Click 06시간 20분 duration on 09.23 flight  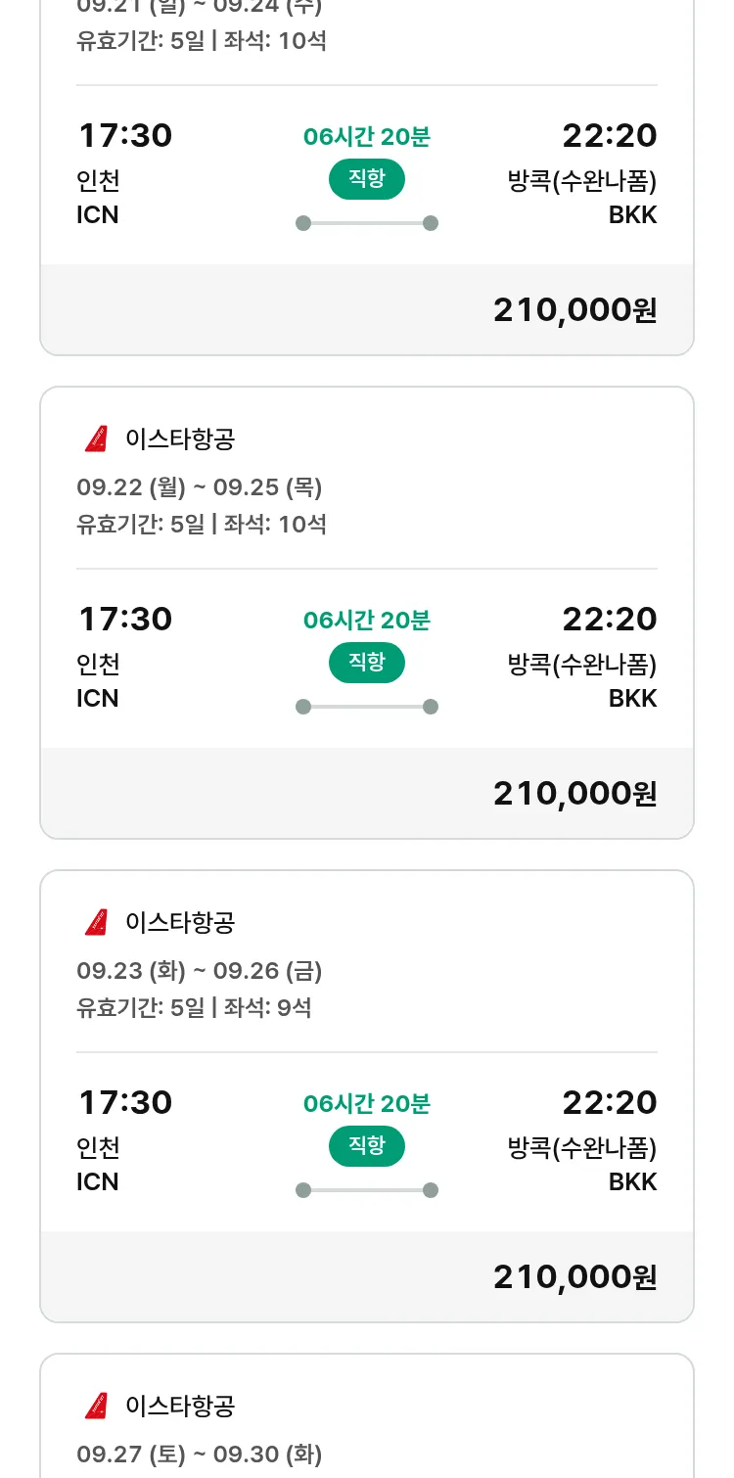click(366, 1104)
